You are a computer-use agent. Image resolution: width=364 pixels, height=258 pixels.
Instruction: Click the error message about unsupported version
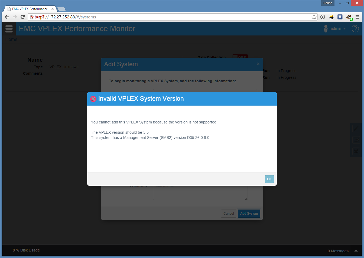(x=154, y=122)
